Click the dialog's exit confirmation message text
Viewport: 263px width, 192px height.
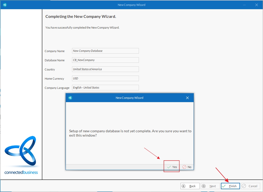[130, 133]
